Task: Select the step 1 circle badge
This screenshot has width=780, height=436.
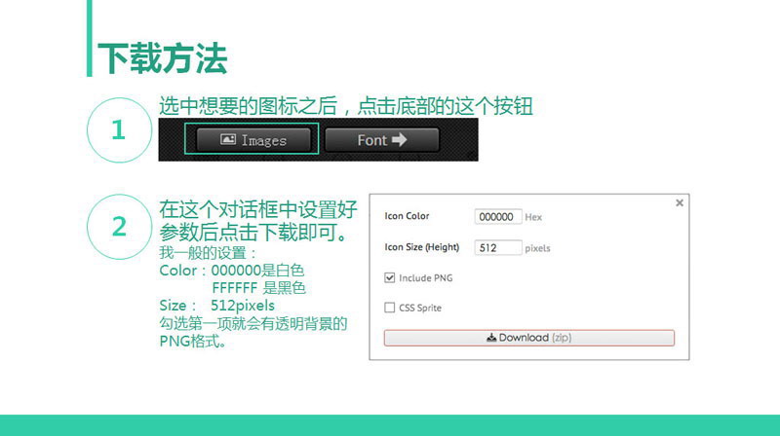Action: click(x=119, y=130)
